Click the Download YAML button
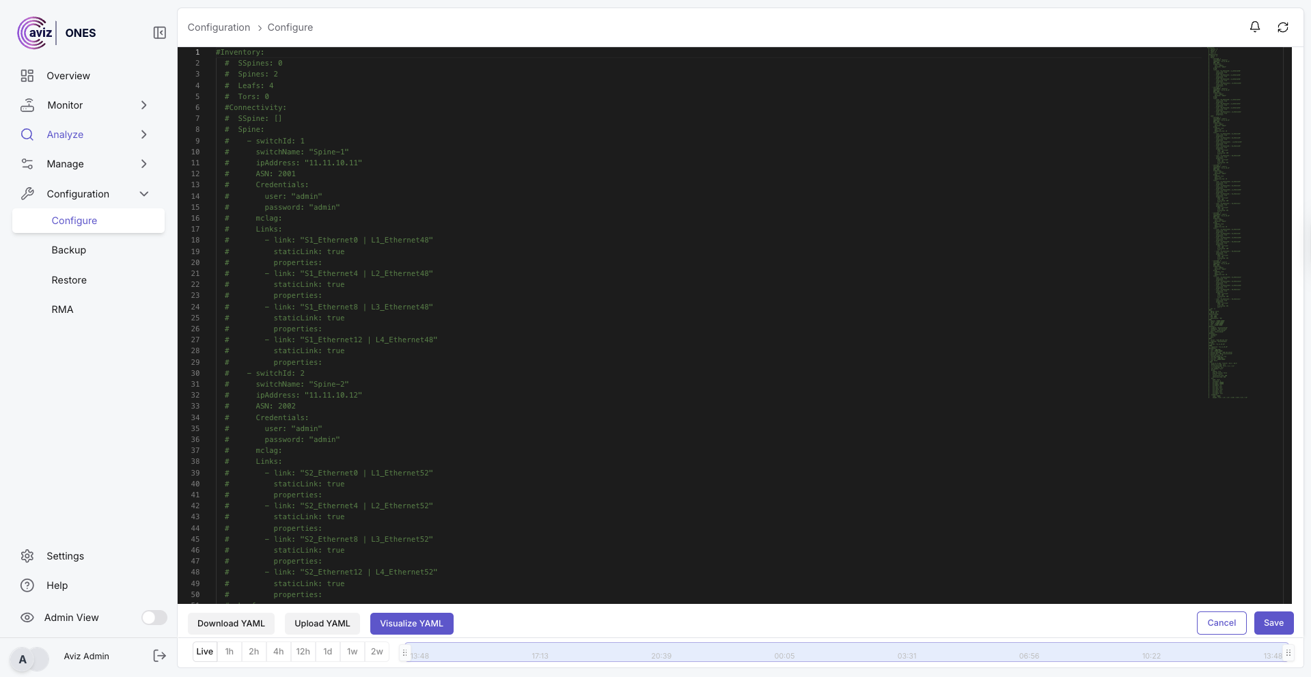The width and height of the screenshot is (1311, 677). [231, 623]
